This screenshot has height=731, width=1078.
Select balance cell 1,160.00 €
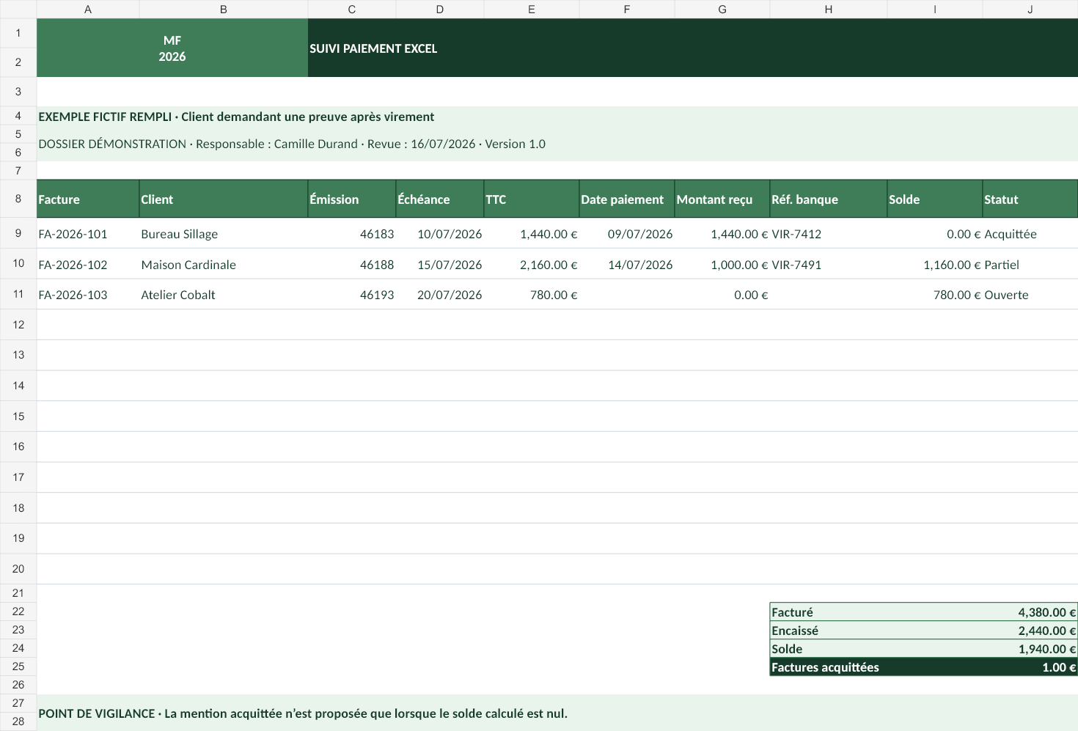[935, 264]
